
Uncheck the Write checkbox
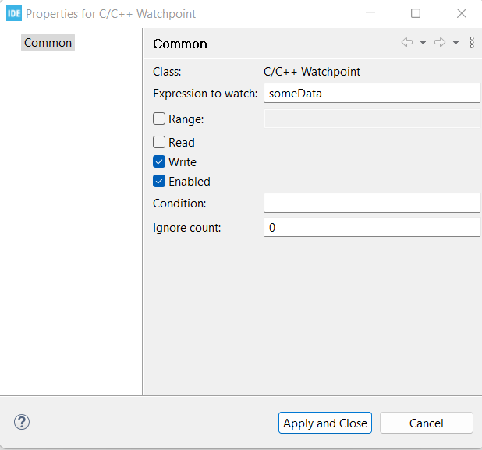pyautogui.click(x=159, y=162)
